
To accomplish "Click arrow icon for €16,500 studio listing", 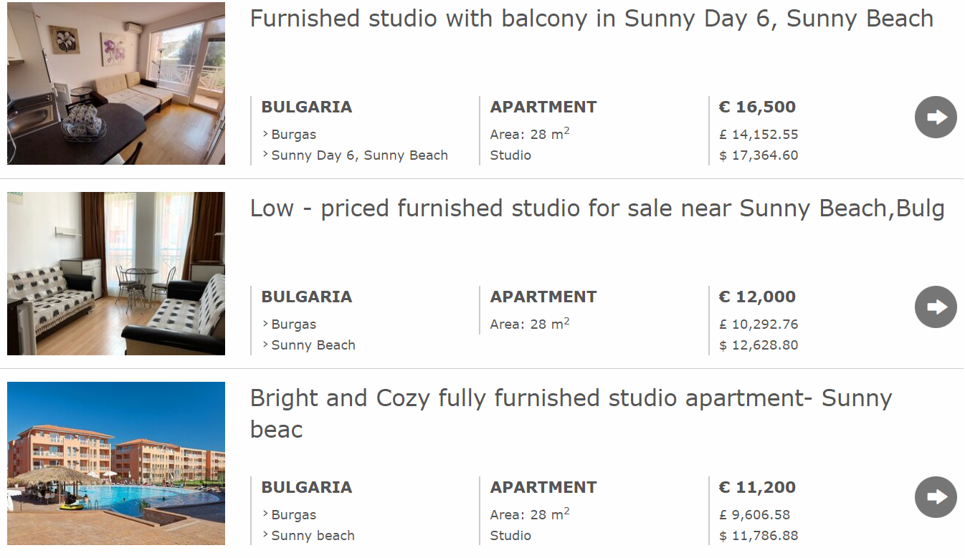I will tap(936, 117).
